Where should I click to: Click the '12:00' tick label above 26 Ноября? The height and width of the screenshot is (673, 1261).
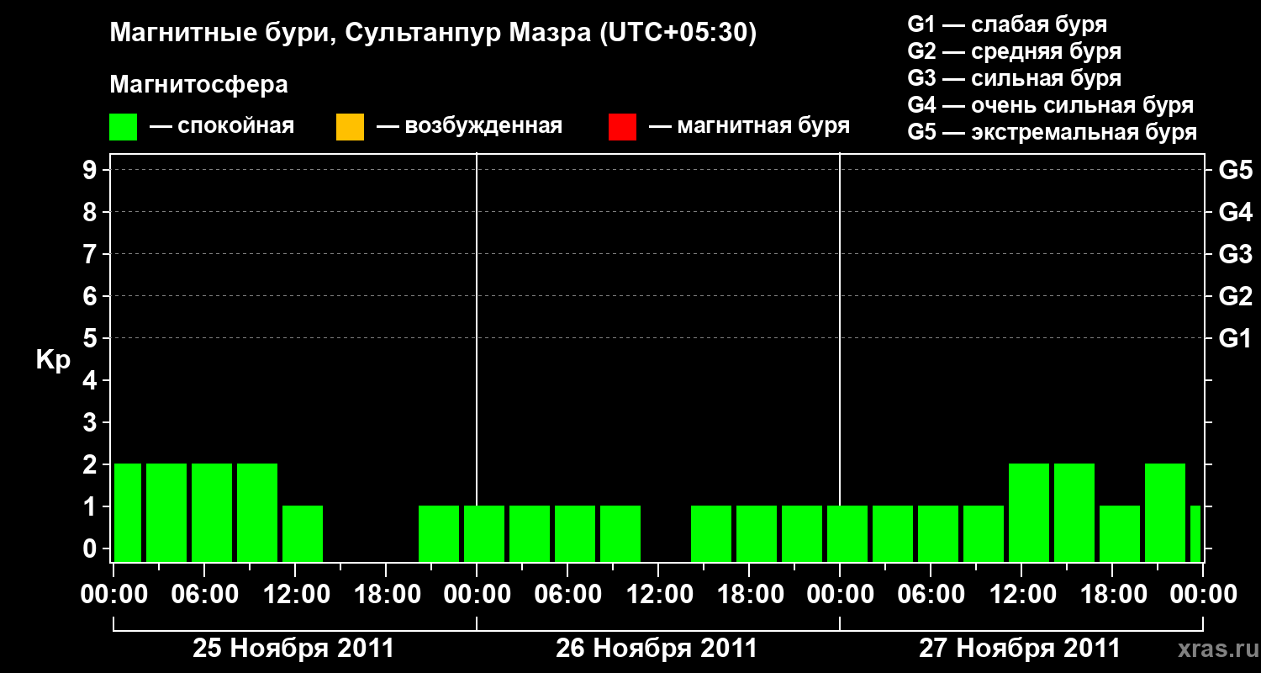658,595
